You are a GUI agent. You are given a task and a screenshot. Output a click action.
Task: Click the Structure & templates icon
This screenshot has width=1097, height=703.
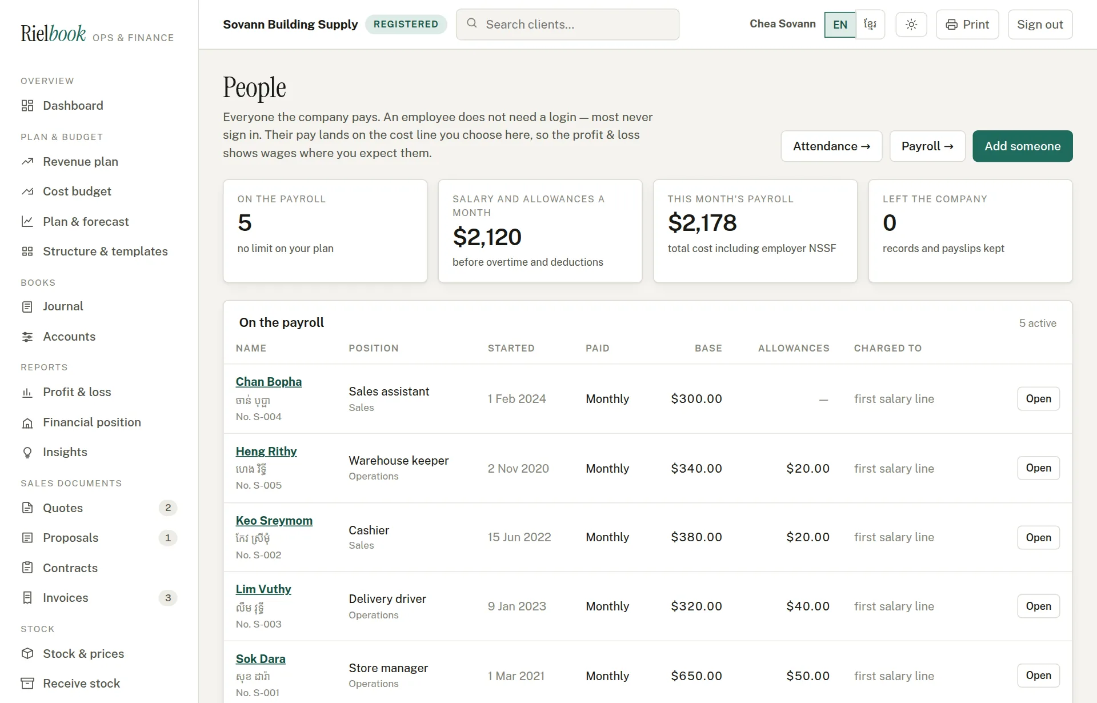click(27, 251)
